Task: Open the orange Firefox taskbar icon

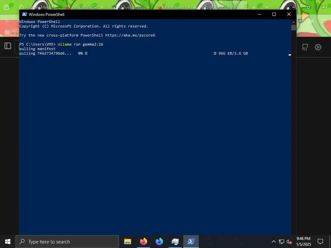Action: (143, 242)
